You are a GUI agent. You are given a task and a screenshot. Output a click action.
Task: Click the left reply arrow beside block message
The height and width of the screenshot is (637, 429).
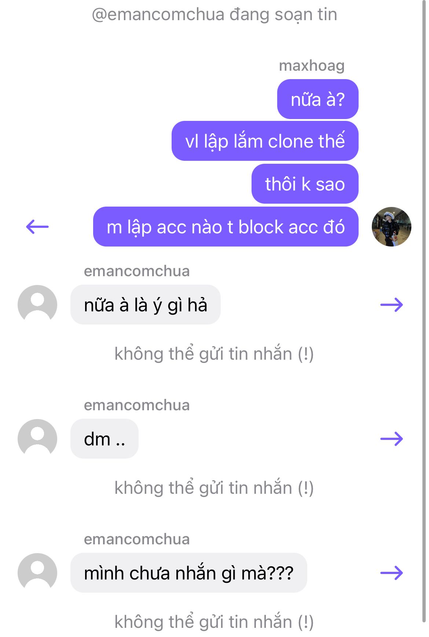point(37,227)
